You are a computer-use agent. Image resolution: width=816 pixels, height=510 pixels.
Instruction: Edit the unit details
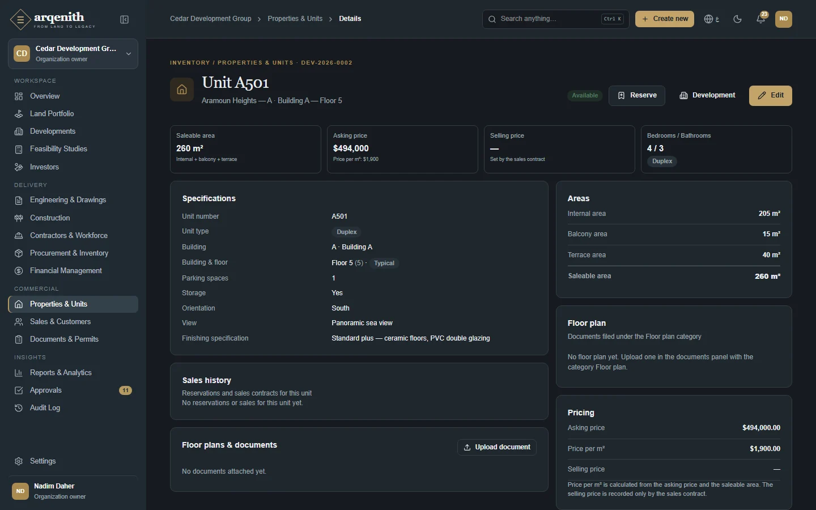click(x=771, y=96)
